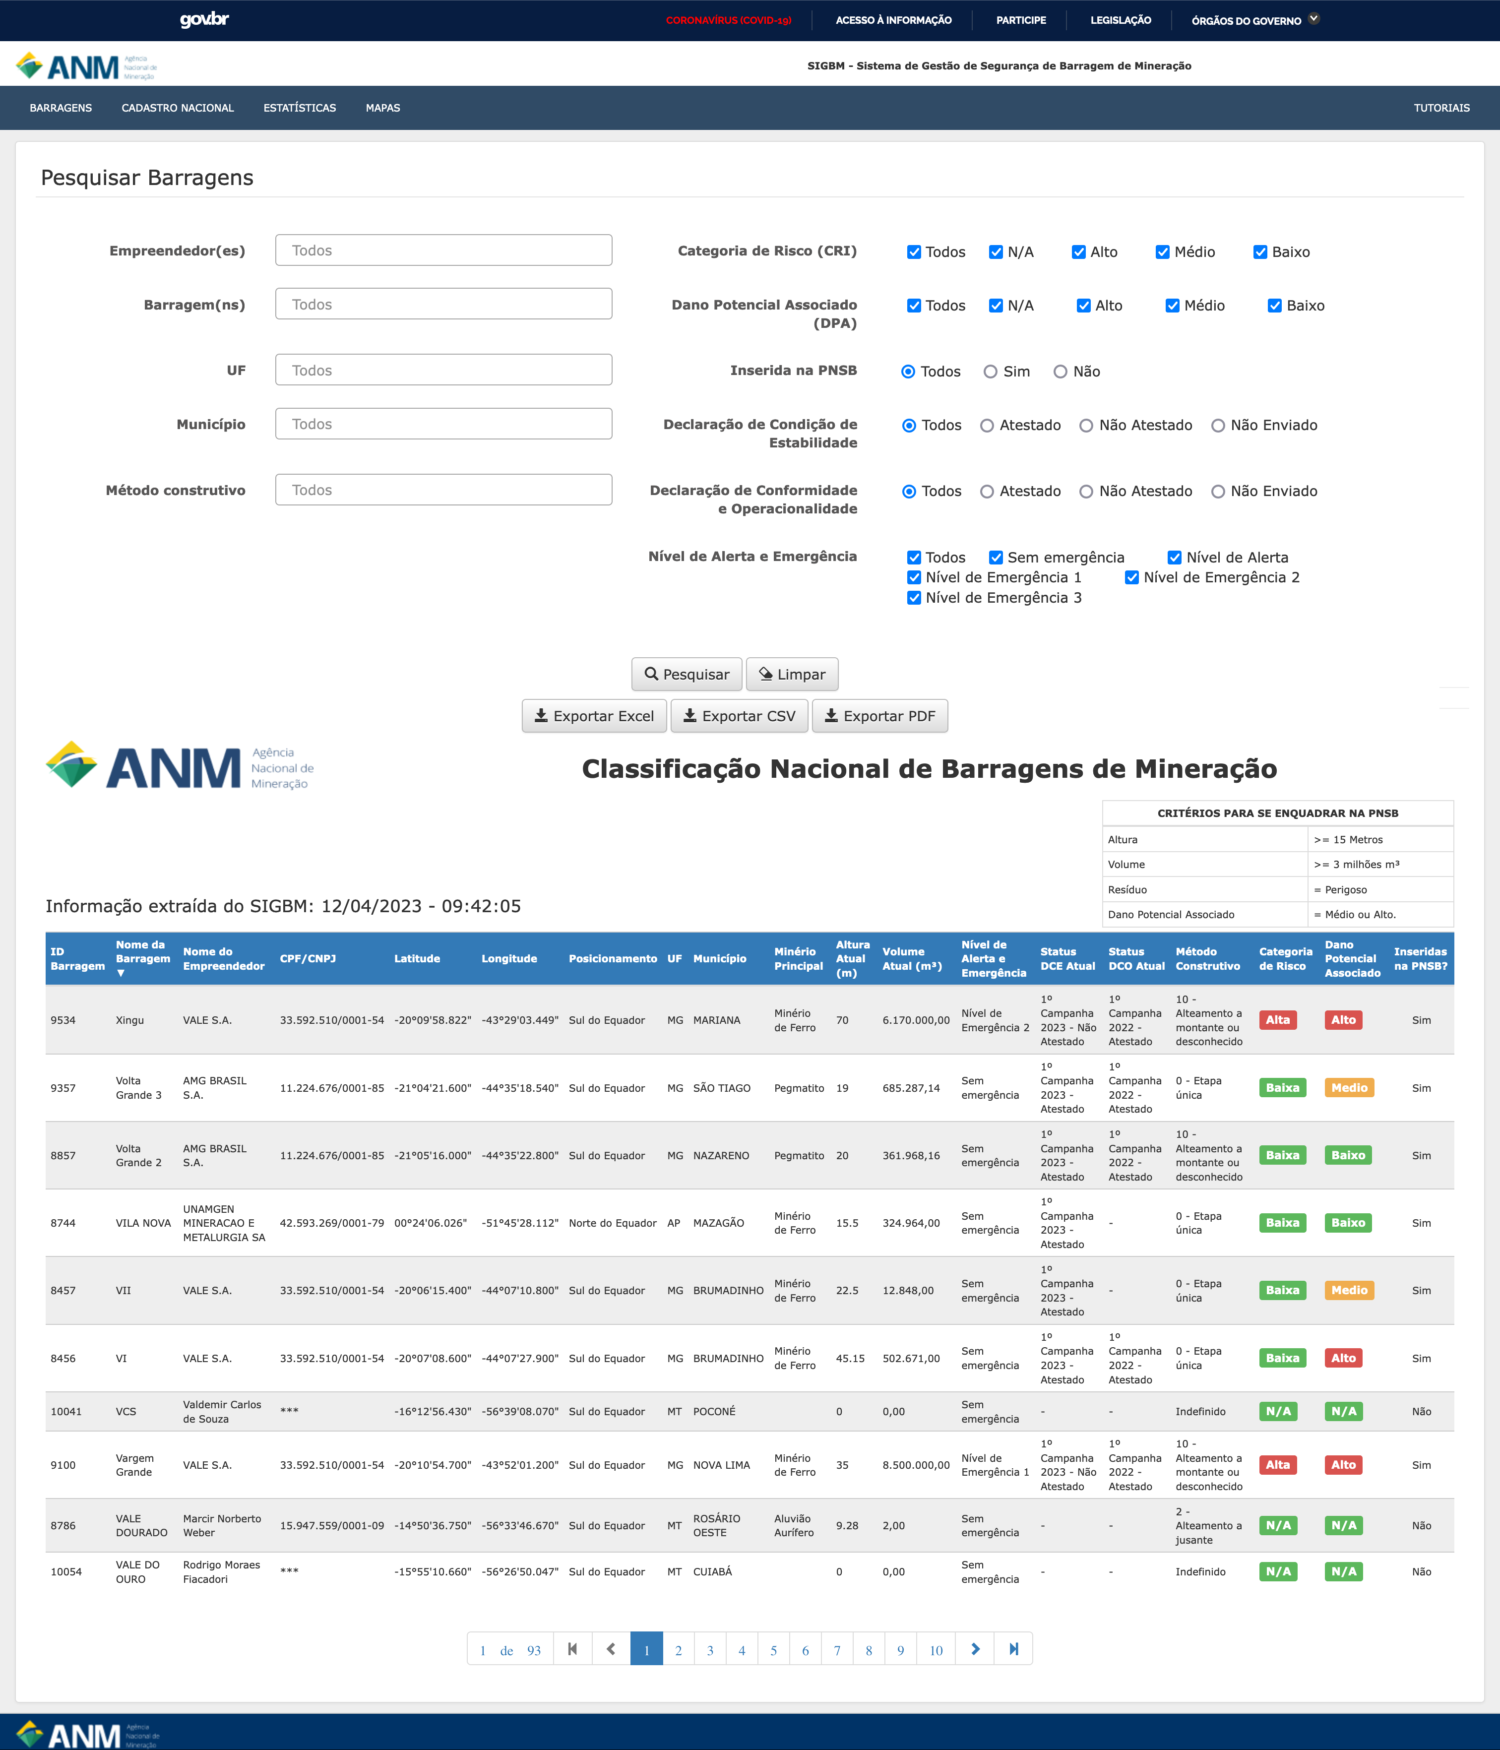Export results to Excel
Screen dimensions: 1500x1750
(594, 715)
